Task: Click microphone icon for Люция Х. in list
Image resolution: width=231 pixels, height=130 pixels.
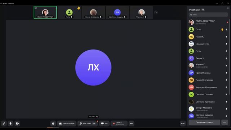Action: pyautogui.click(x=226, y=58)
